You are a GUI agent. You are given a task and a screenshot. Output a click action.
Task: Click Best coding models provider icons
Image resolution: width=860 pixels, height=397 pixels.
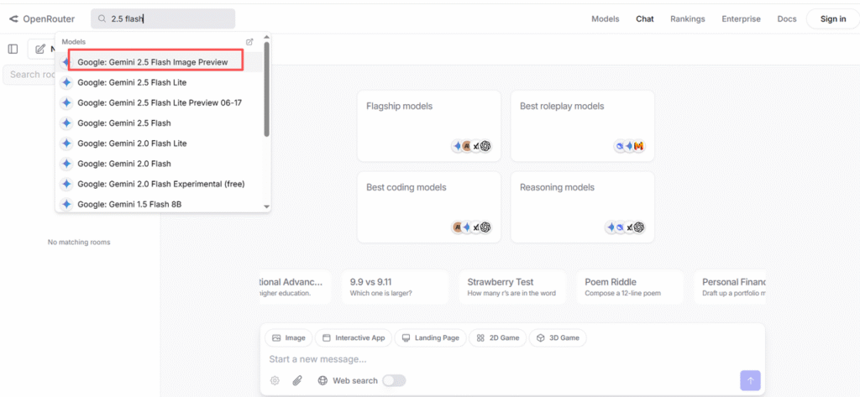472,227
